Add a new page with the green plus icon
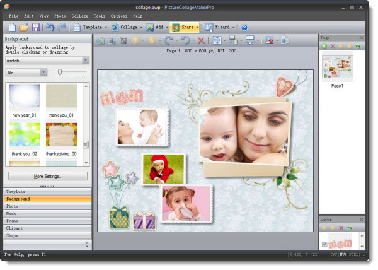 click(324, 47)
